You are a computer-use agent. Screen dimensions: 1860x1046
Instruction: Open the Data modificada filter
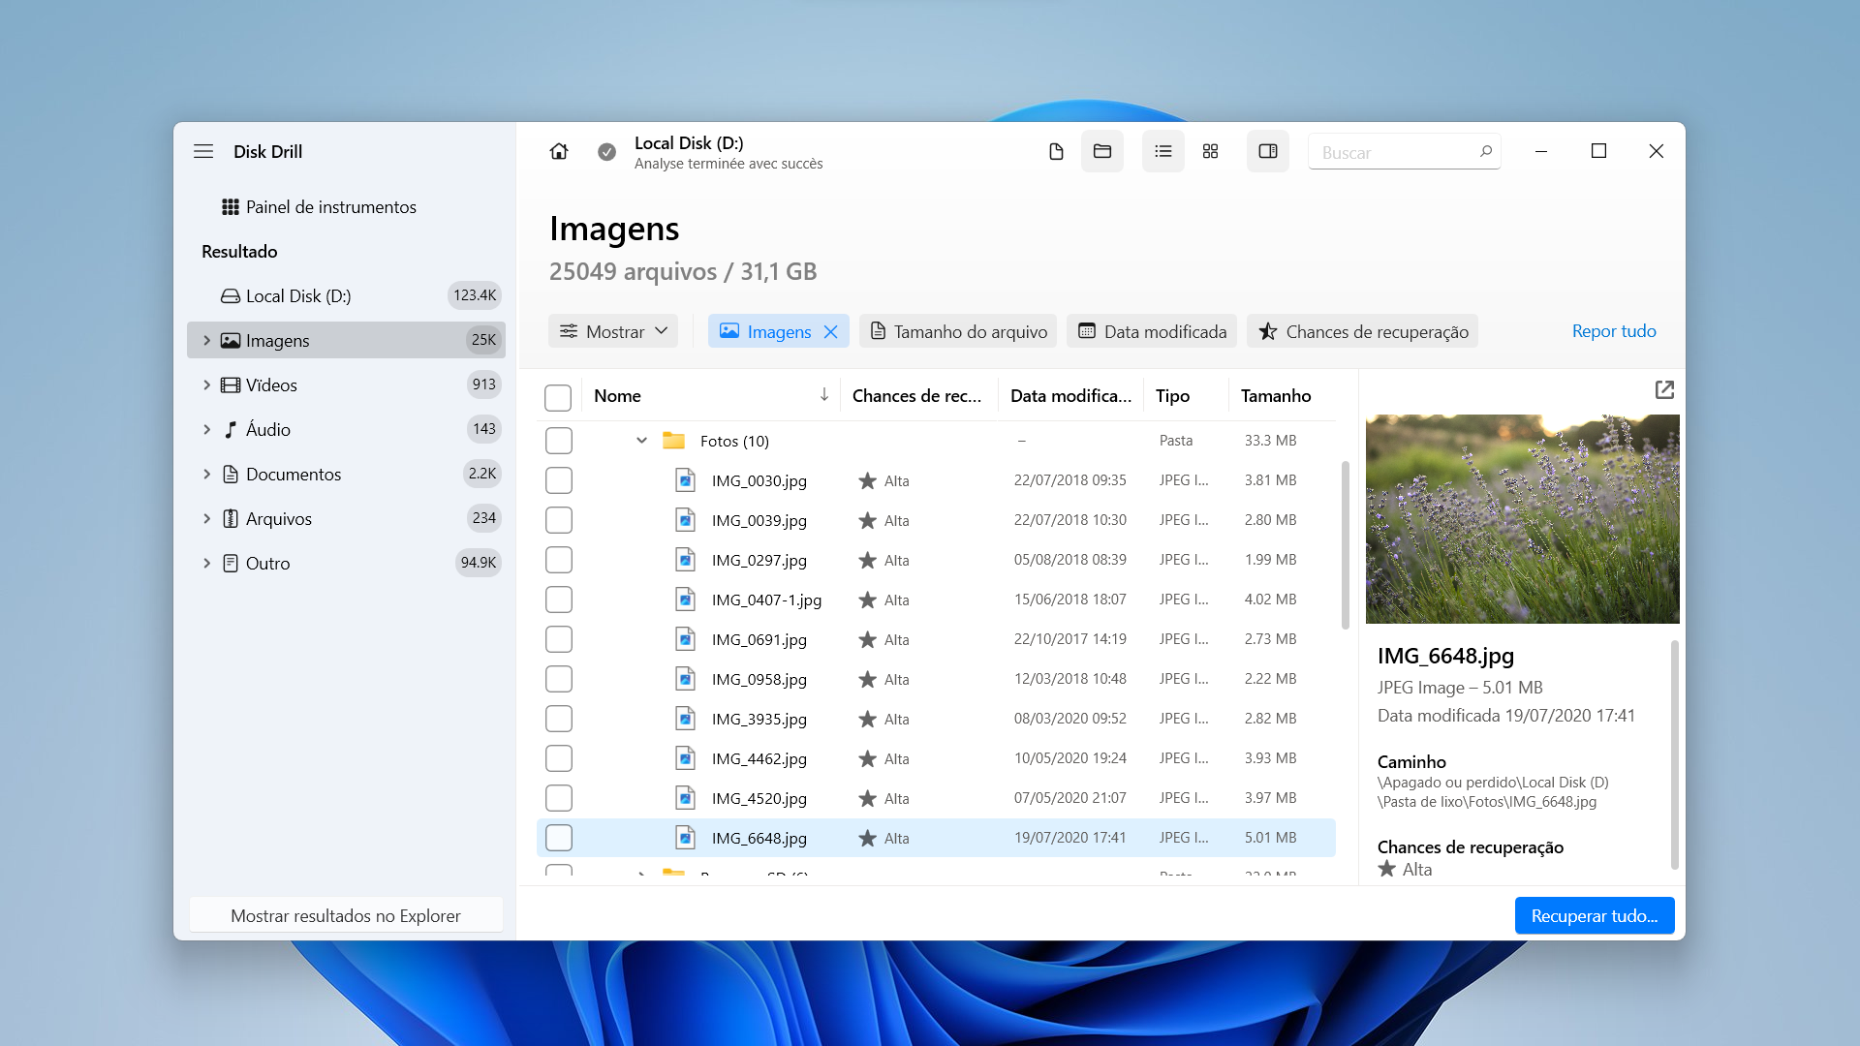pos(1152,331)
